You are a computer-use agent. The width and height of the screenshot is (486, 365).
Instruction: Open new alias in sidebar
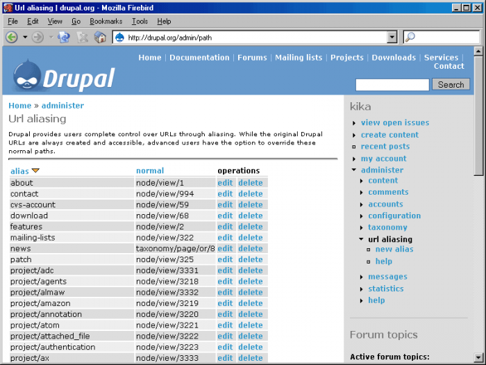pos(394,249)
